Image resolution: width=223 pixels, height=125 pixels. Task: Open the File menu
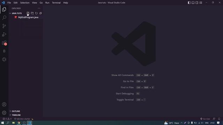[9, 3]
